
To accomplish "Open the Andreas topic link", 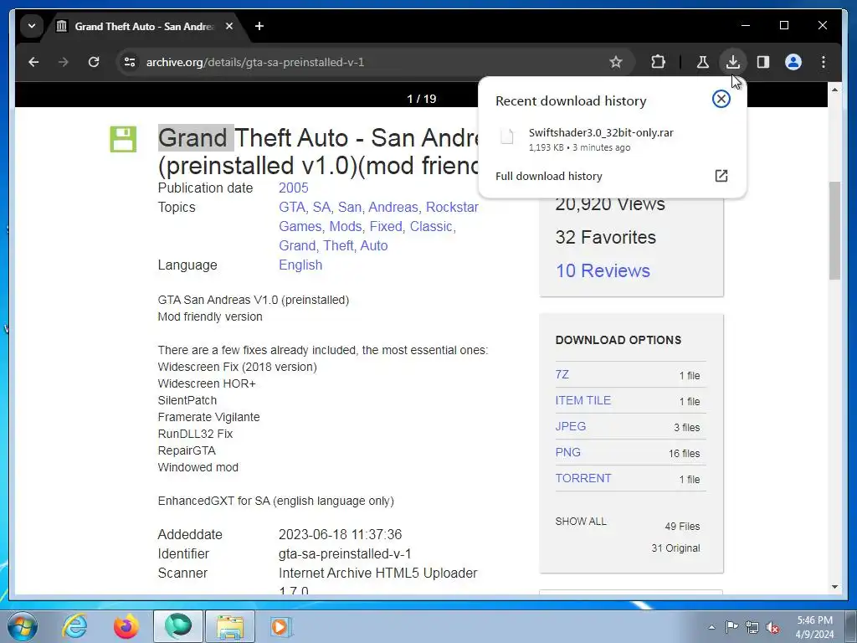I will click(x=393, y=208).
